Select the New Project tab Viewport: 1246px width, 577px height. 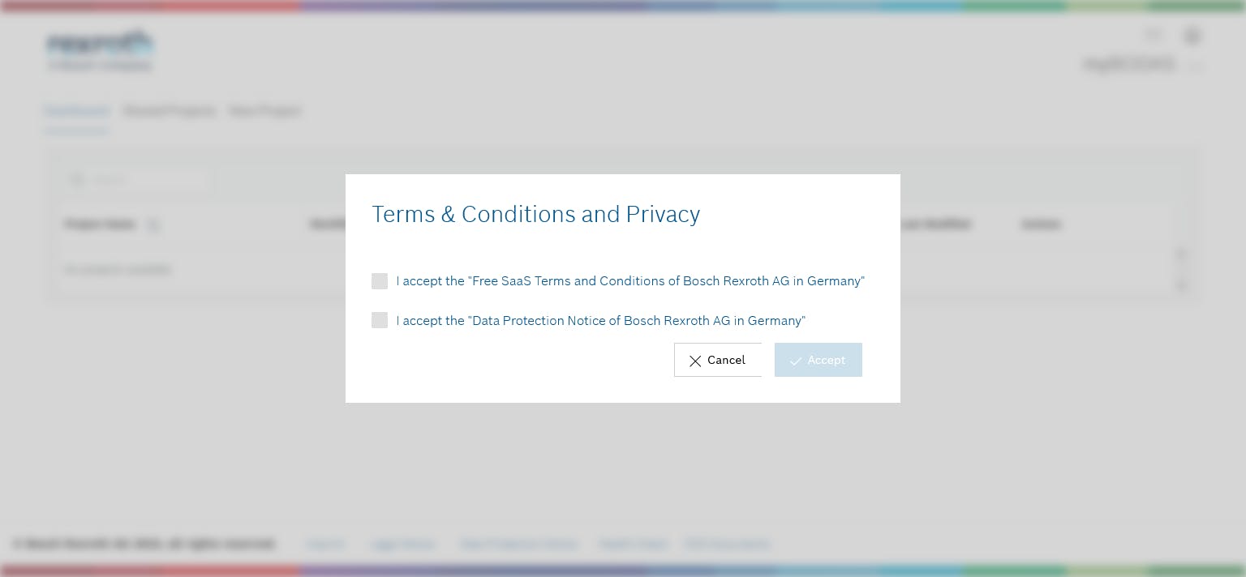click(265, 111)
